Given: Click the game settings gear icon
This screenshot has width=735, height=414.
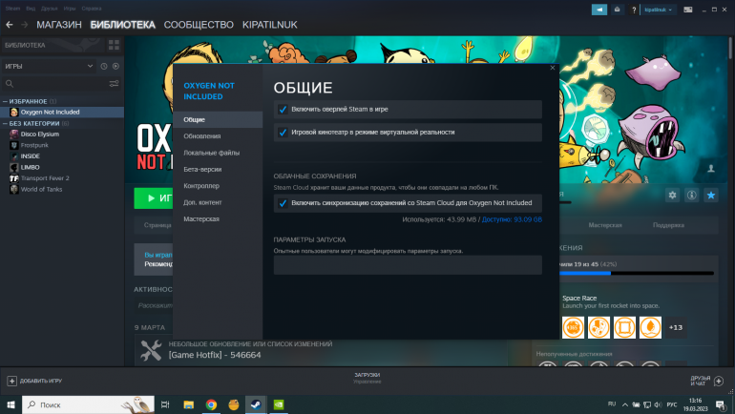Looking at the screenshot, I should click(671, 195).
